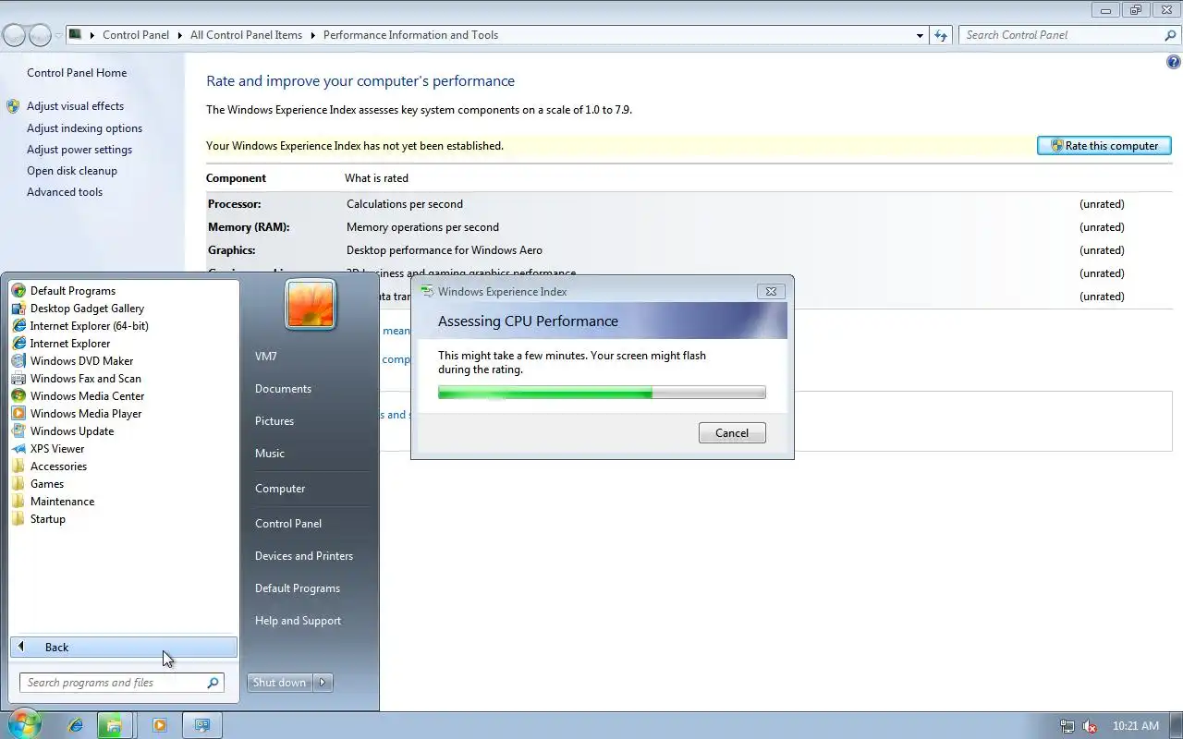Screen dimensions: 1183x739
Task: Open Documents from the Start menu
Action: 283,389
